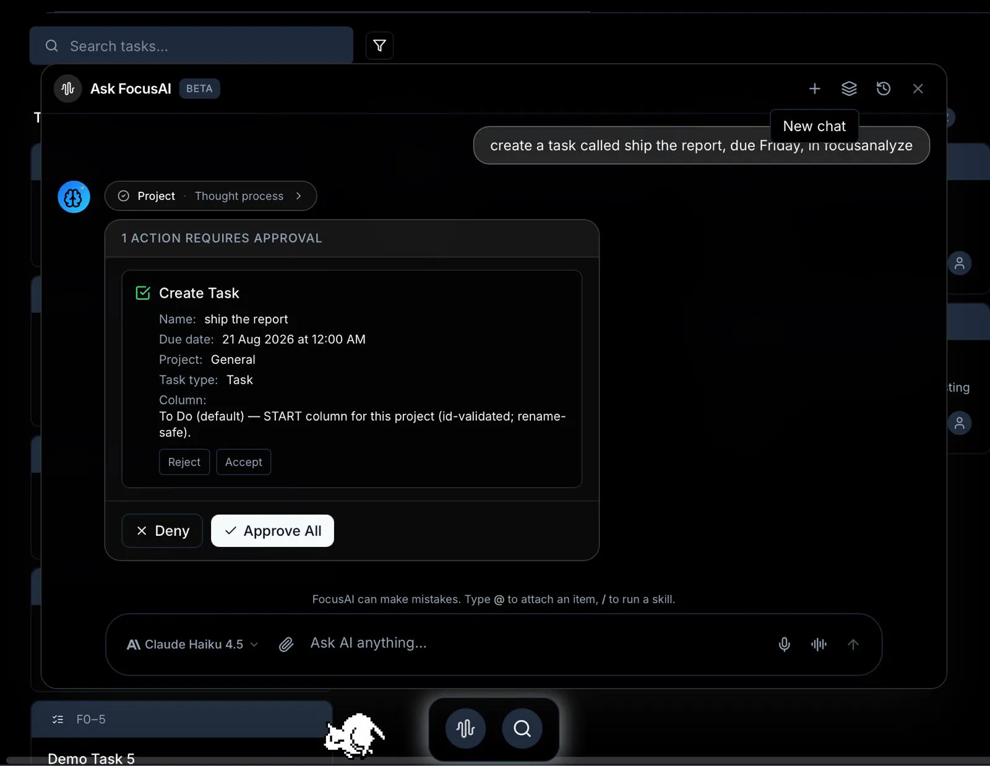Focus the Search tasks field
This screenshot has height=766, width=990.
pyautogui.click(x=191, y=46)
